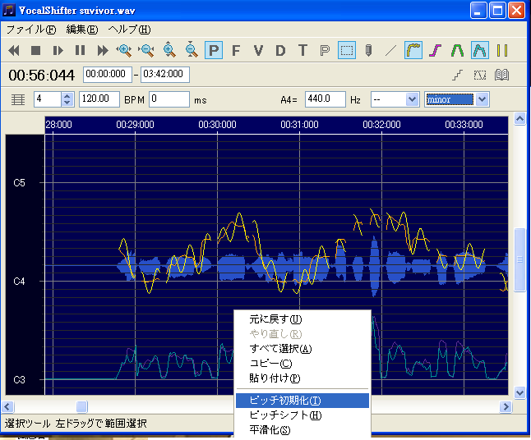
Task: Click the C5 pitch label
Action: [x=19, y=183]
